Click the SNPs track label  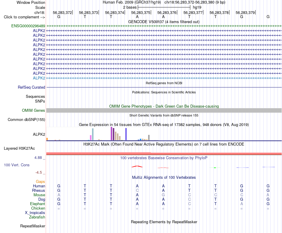point(40,101)
